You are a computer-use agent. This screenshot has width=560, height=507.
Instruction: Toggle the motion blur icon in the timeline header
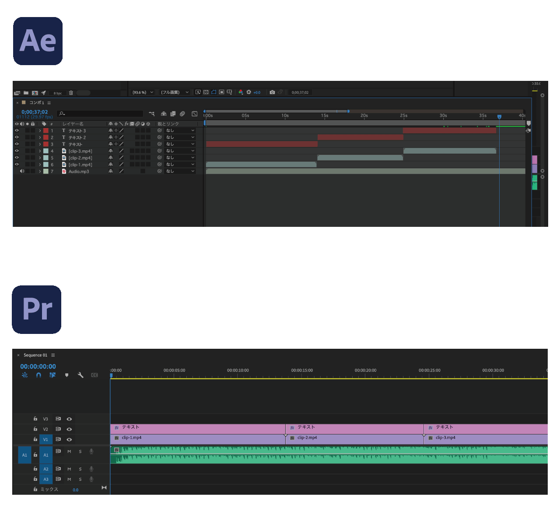click(x=182, y=114)
